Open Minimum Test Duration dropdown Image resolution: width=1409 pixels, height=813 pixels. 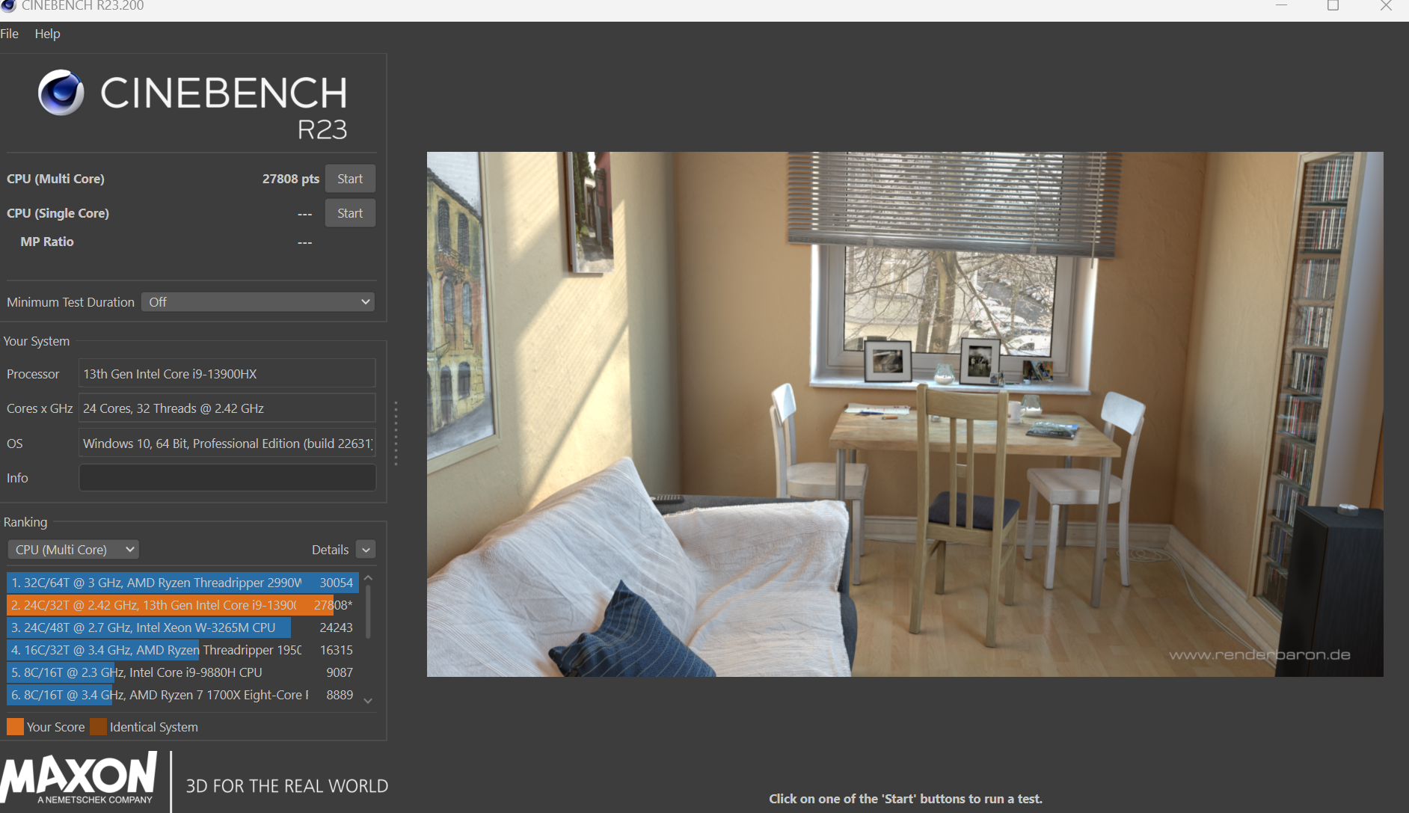point(258,302)
